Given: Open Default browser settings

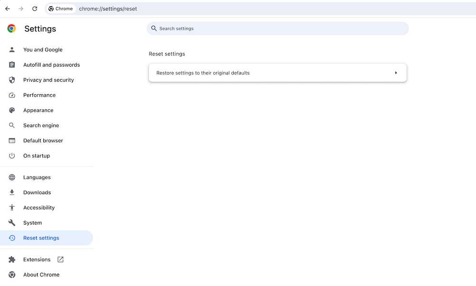Looking at the screenshot, I should pos(43,141).
